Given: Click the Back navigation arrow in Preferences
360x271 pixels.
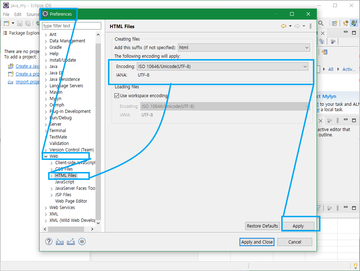Looking at the screenshot, I should 284,26.
